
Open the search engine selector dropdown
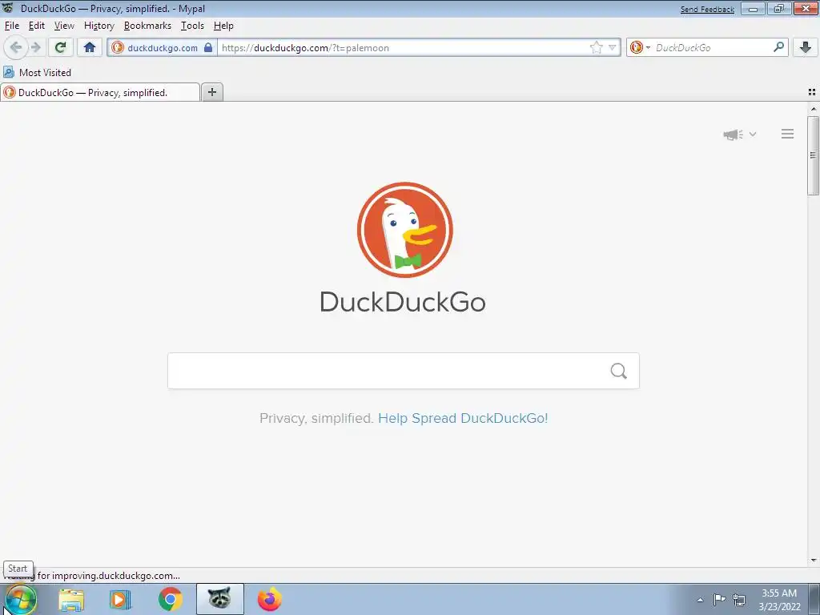point(640,47)
